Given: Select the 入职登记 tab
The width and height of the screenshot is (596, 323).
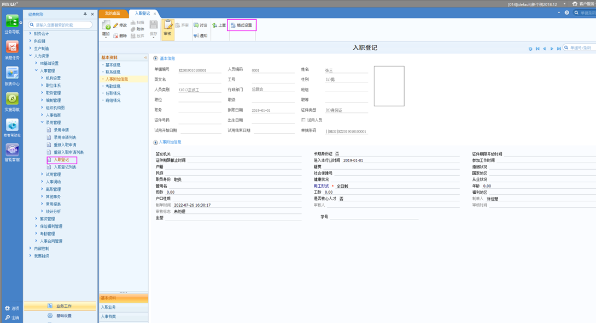Looking at the screenshot, I should pyautogui.click(x=143, y=13).
